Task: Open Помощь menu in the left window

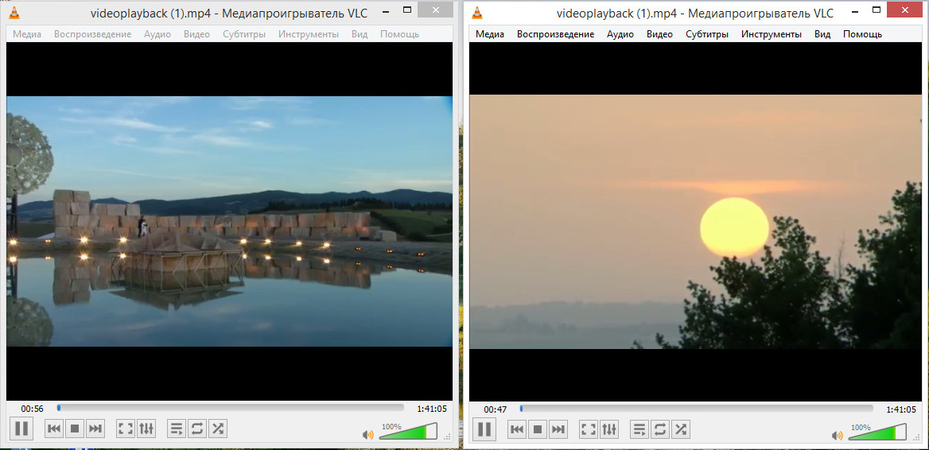Action: point(399,34)
